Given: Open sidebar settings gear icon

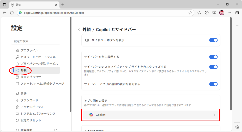Looking at the screenshot, I should (x=237, y=127).
